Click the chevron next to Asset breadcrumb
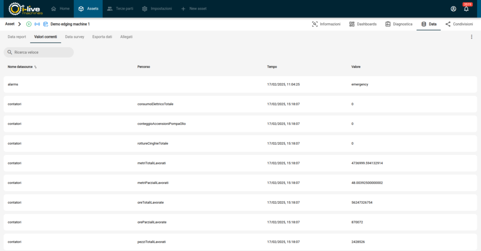 pyautogui.click(x=20, y=24)
